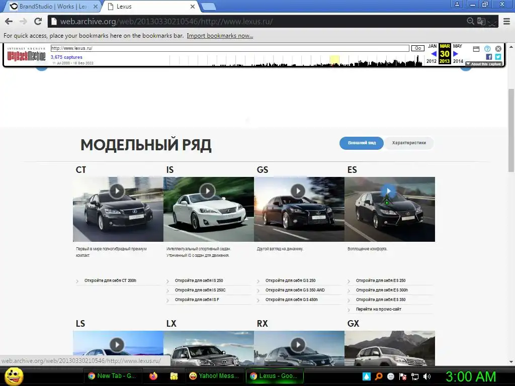The width and height of the screenshot is (515, 386).
Task: Open link Откройте для себя CT 200h
Action: click(110, 280)
